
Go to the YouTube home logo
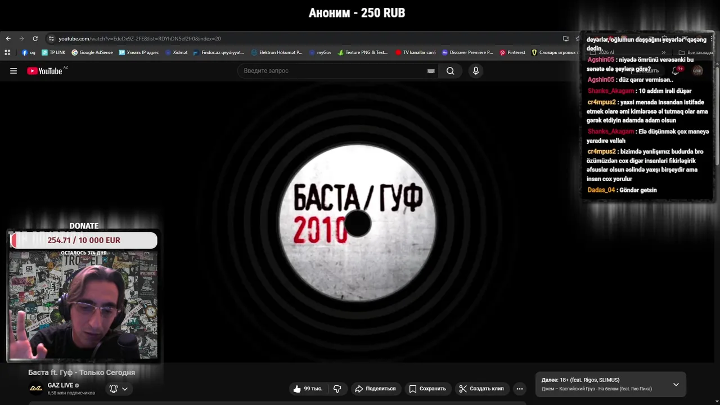[45, 71]
